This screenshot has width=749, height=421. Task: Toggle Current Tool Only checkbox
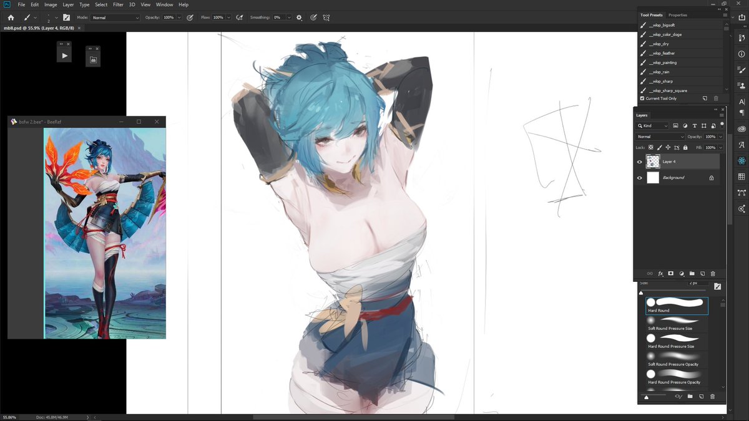(642, 99)
